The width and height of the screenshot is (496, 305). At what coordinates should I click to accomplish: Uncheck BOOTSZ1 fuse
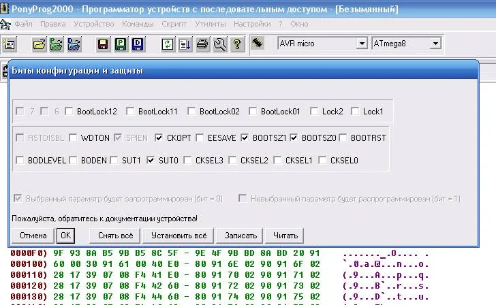(x=245, y=138)
